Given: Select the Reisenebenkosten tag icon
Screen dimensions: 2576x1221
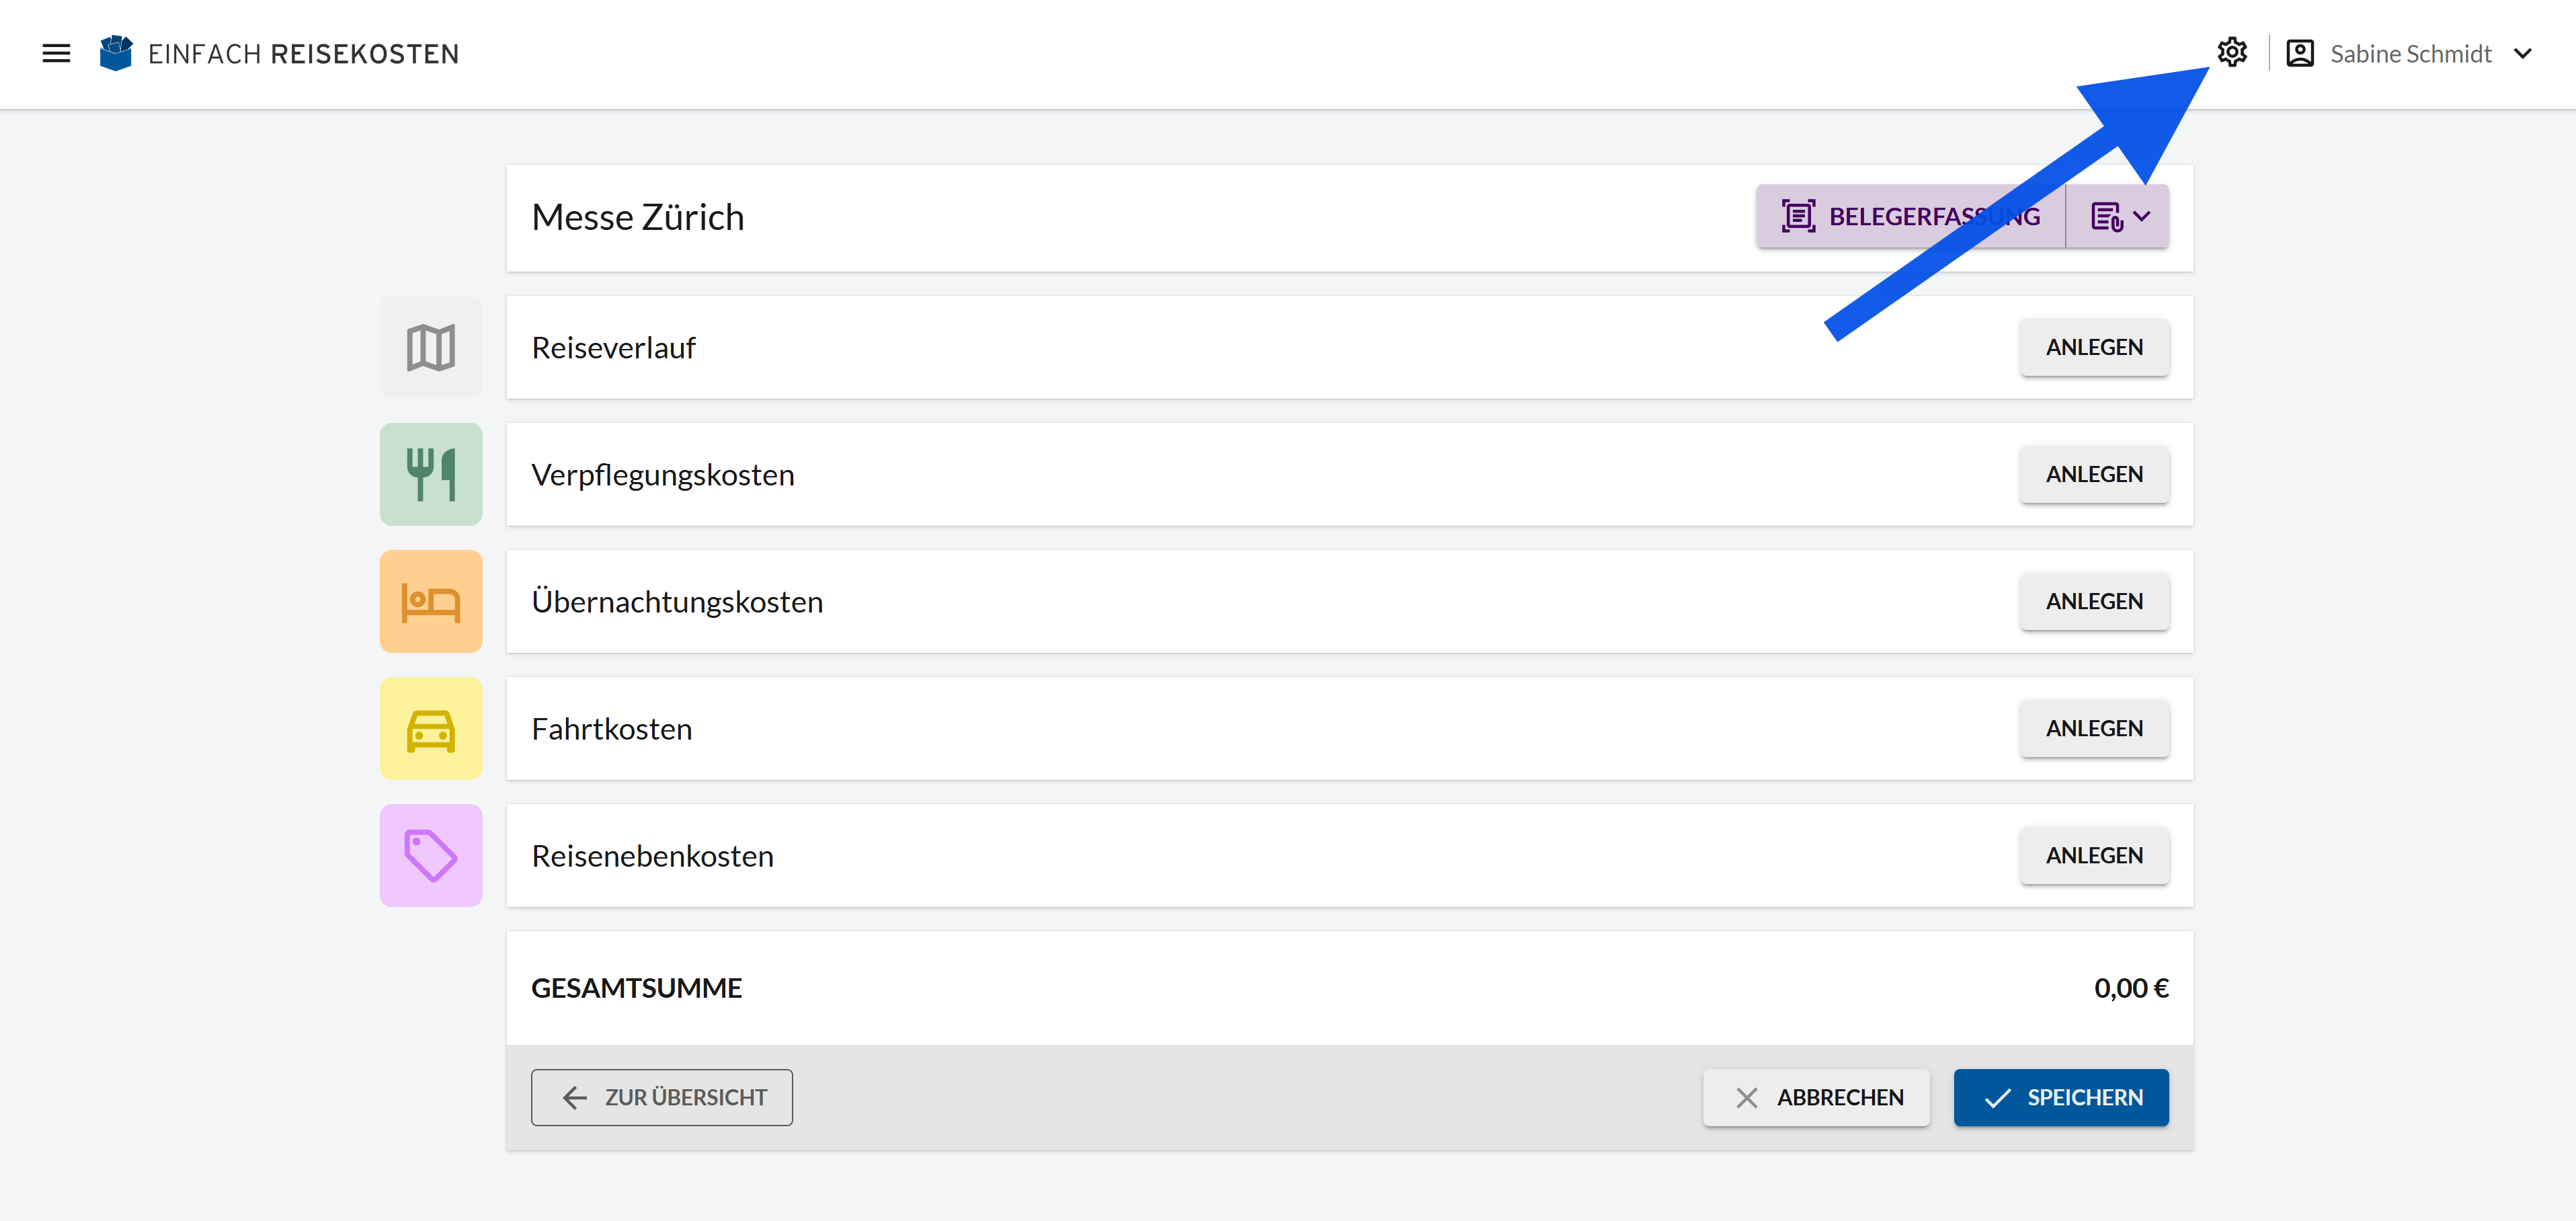Looking at the screenshot, I should click(x=431, y=855).
